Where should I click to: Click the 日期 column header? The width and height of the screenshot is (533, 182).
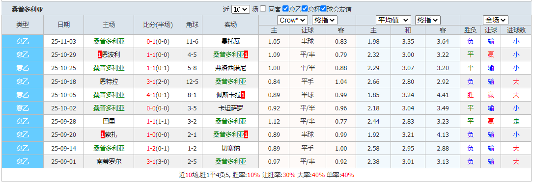pos(63,25)
